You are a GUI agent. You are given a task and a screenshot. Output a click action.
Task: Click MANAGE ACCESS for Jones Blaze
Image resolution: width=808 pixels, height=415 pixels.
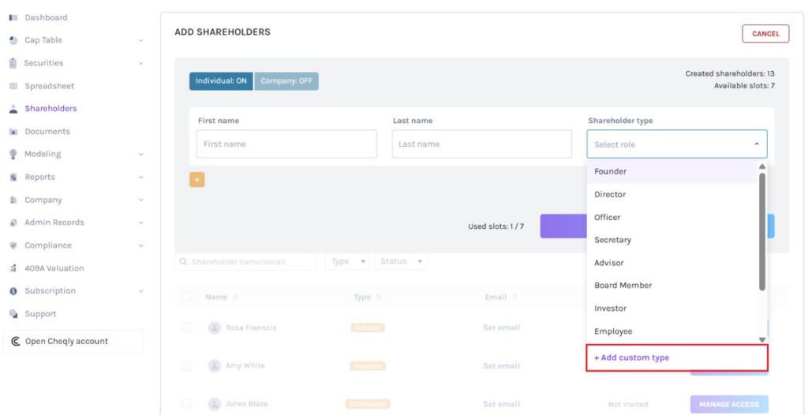728,404
